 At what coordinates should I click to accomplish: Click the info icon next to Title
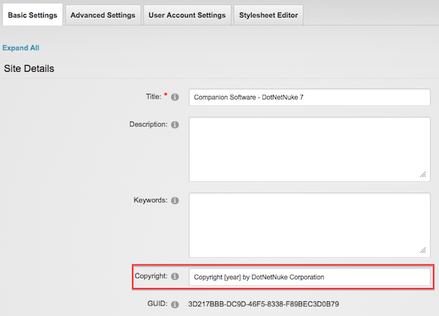175,97
